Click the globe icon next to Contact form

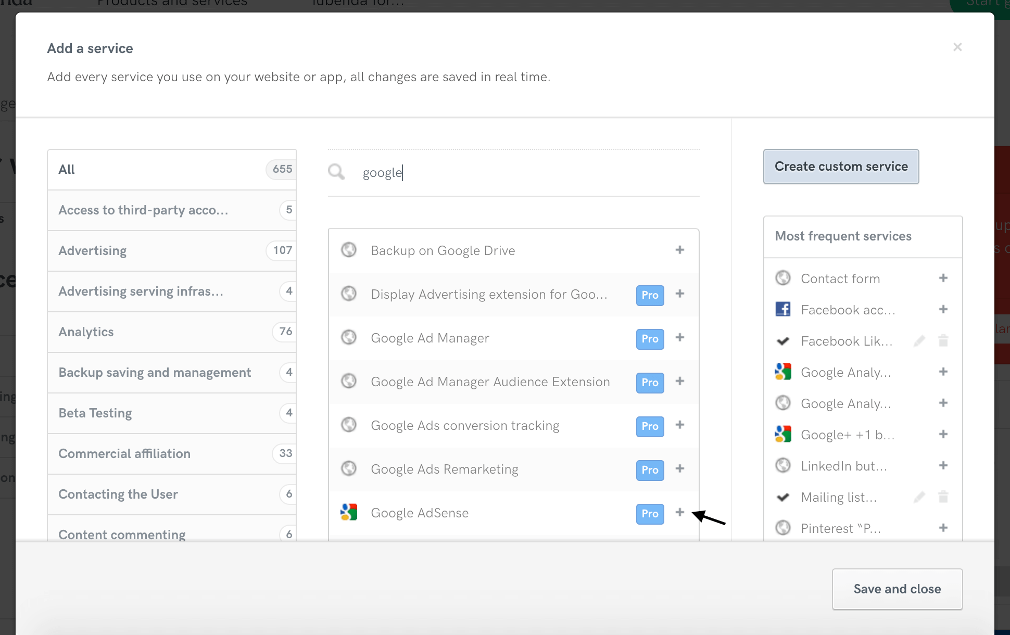[783, 278]
